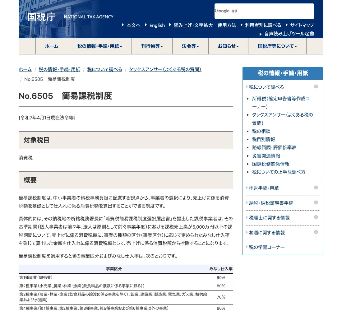
Task: Open 税目別情報 sidebar link
Action: click(263, 139)
